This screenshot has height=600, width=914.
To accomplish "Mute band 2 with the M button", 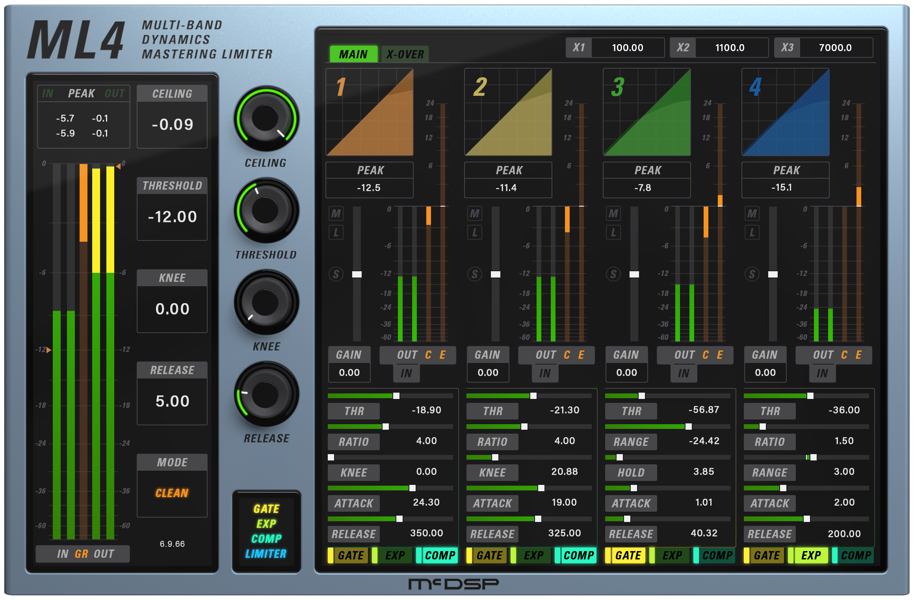I will point(475,214).
